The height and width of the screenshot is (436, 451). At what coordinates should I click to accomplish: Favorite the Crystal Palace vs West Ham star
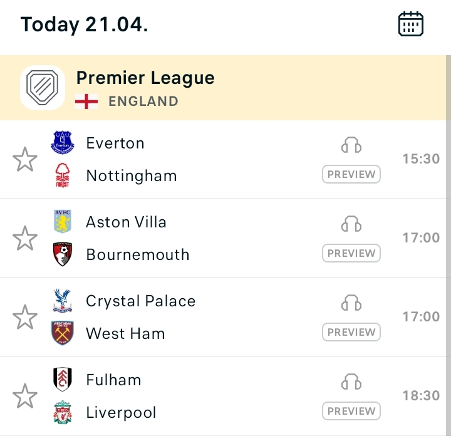(x=25, y=317)
